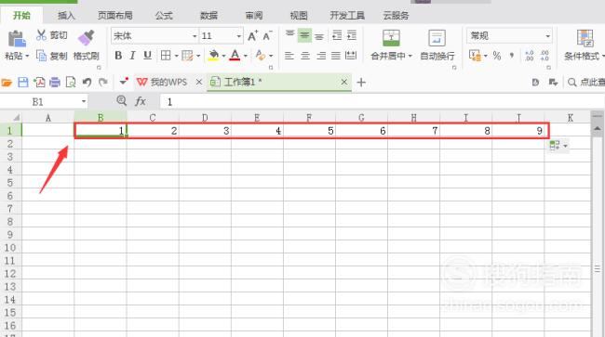Switch to the 审阅 ribbon tab

(254, 16)
